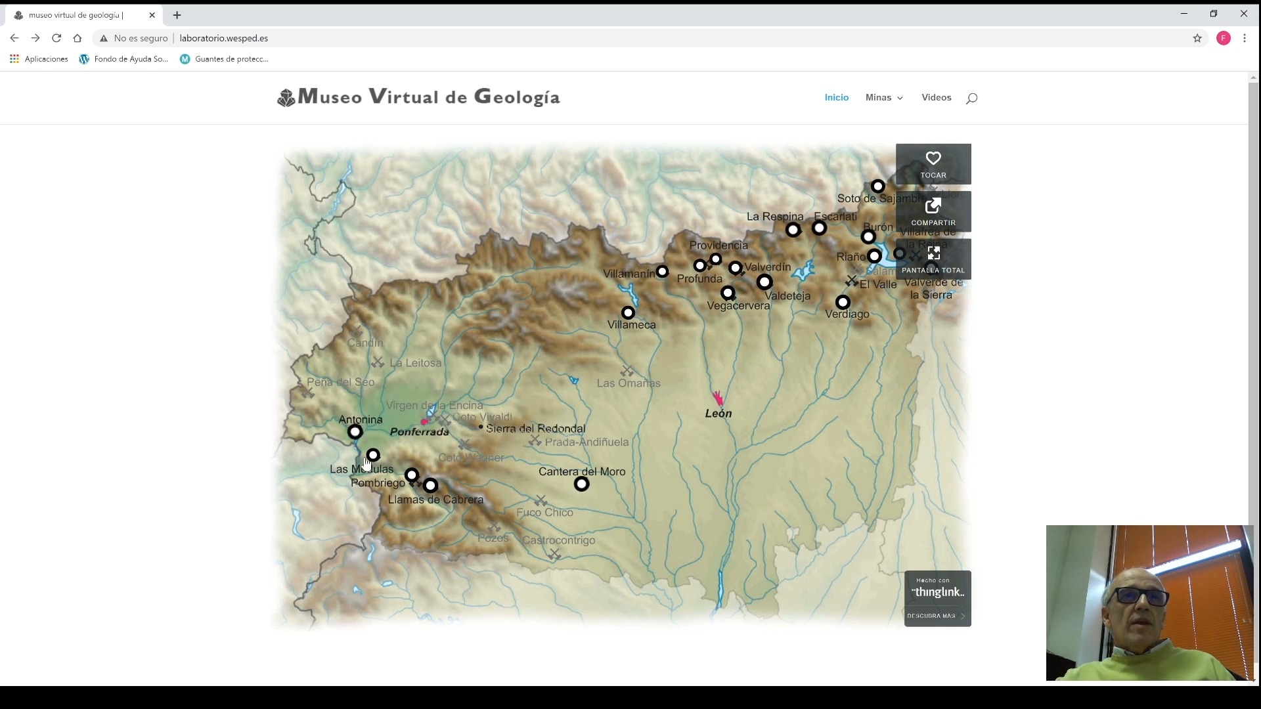The image size is (1261, 709).
Task: Open the Aplicaciones bookmarks shortcut
Action: coord(39,59)
